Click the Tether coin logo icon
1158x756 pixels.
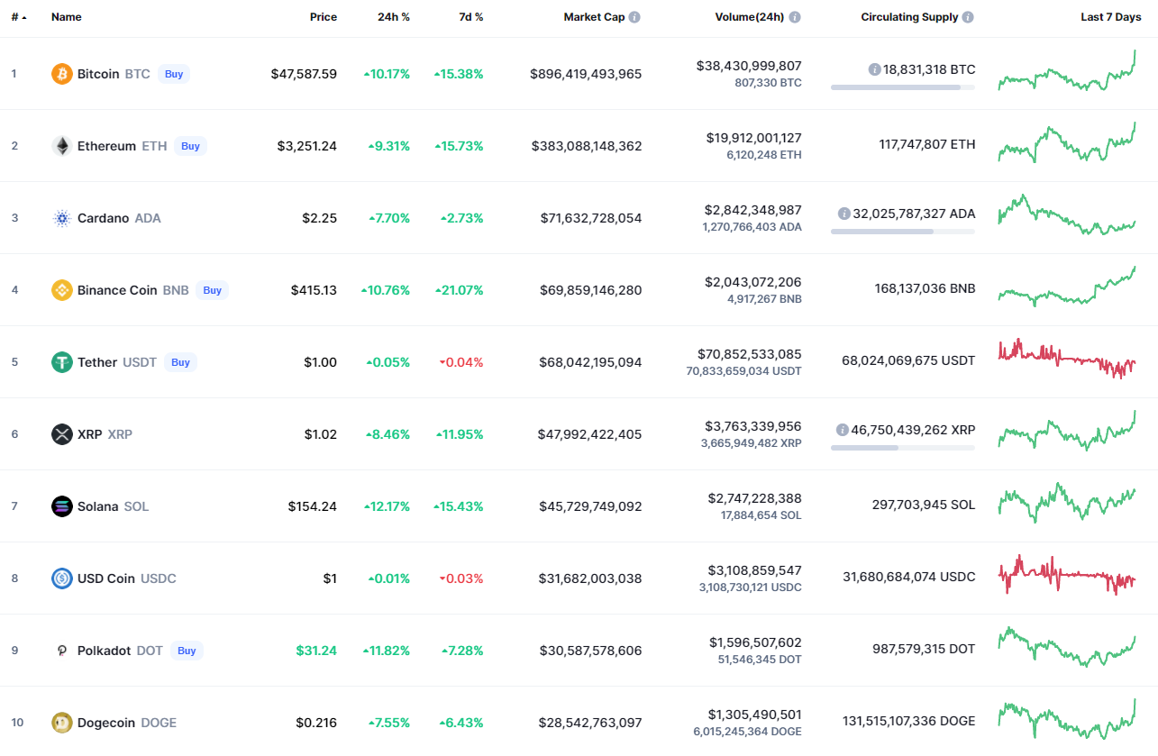point(62,362)
